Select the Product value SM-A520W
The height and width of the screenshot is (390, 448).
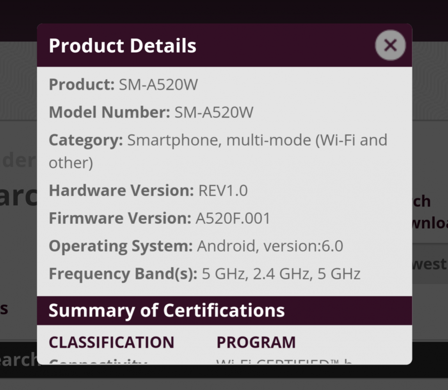[x=158, y=85]
